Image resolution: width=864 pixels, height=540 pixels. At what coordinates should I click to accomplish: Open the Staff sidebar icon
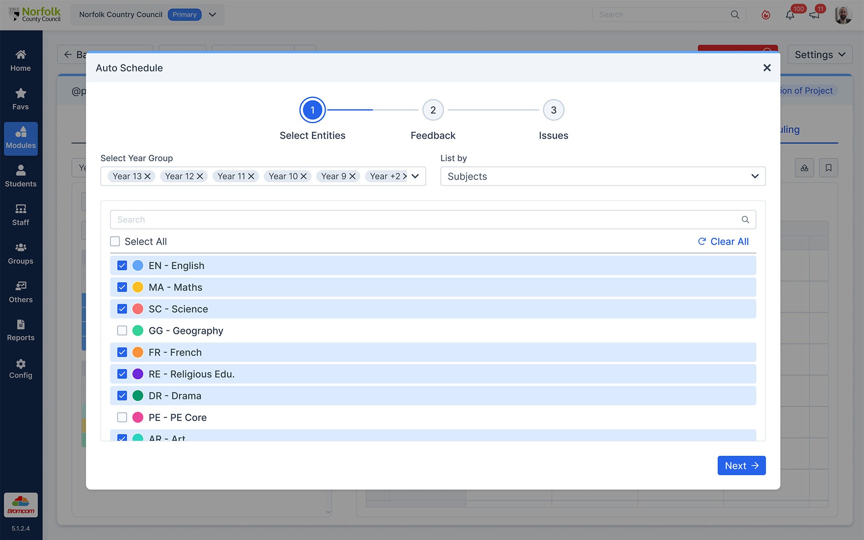(x=21, y=209)
